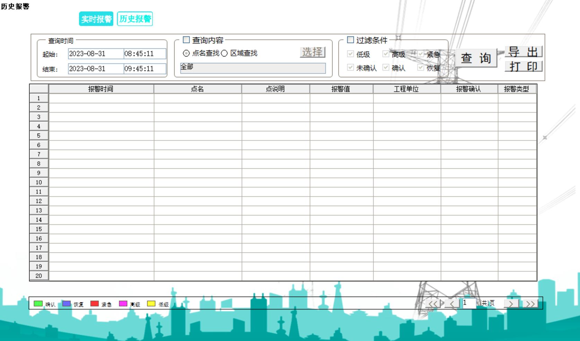Select the 点名查找 search-by-point radio button
This screenshot has width=580, height=341.
coord(186,53)
